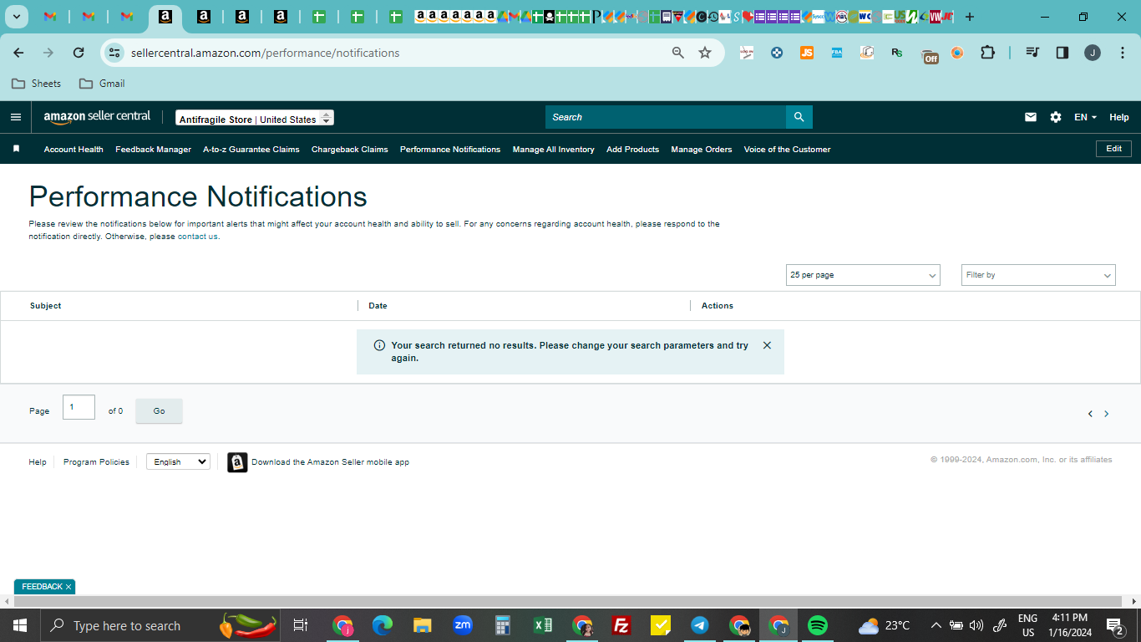The width and height of the screenshot is (1141, 642).
Task: Click the footer Help link
Action: pos(38,462)
